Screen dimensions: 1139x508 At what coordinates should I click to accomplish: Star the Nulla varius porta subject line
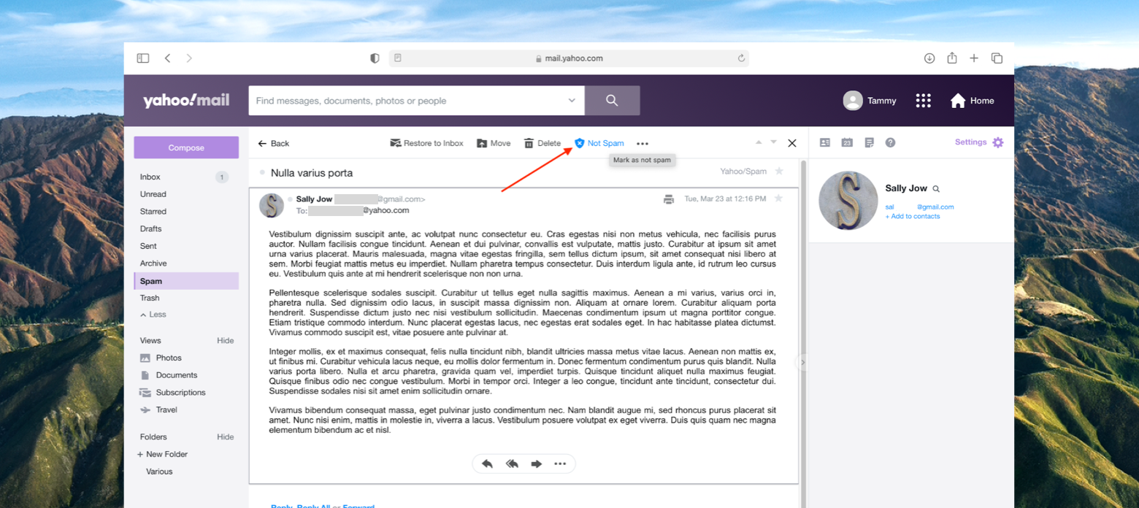tap(779, 172)
